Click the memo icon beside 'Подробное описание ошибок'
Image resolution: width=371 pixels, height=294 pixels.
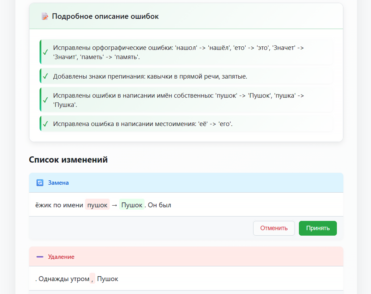(45, 16)
